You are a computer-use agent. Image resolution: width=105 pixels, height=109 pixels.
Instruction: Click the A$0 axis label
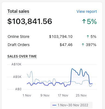[18, 89]
